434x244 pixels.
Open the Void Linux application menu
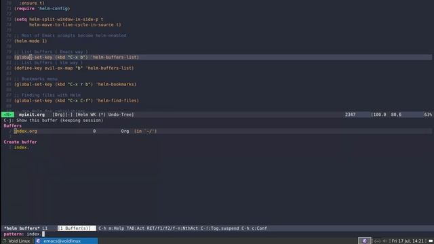coord(16,241)
